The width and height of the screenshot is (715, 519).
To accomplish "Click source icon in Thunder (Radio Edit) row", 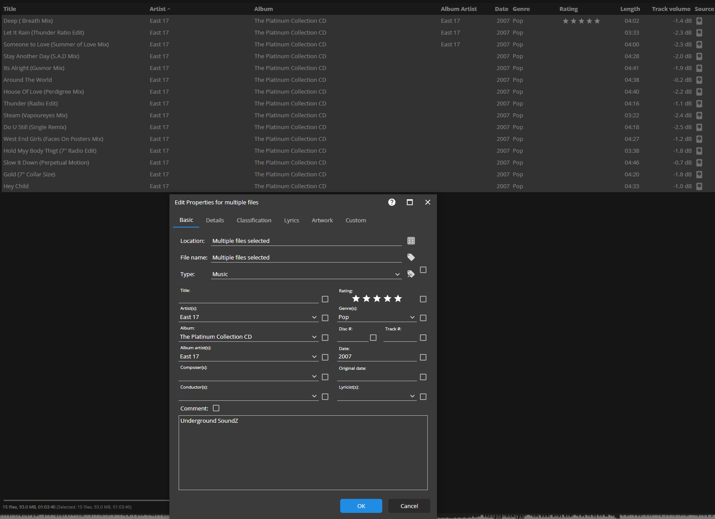I will pos(699,103).
